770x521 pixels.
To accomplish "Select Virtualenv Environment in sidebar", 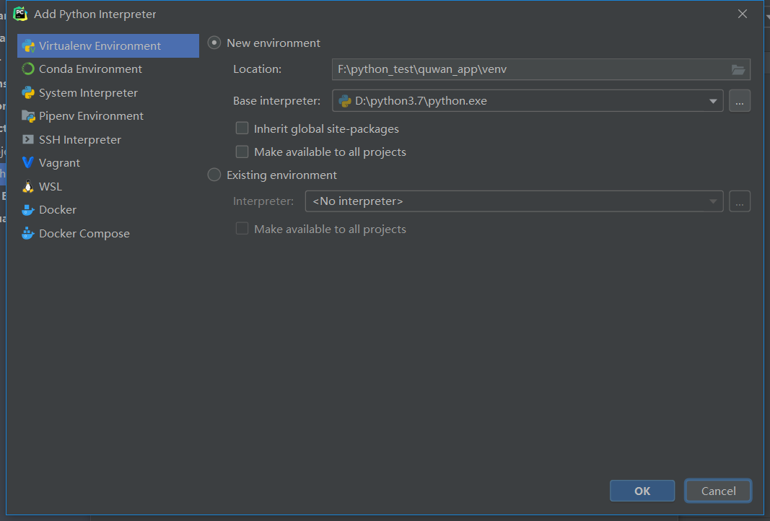I will click(108, 45).
